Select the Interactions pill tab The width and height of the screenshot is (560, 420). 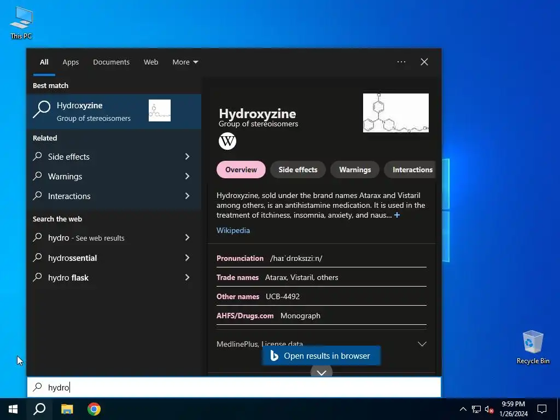[410, 170]
